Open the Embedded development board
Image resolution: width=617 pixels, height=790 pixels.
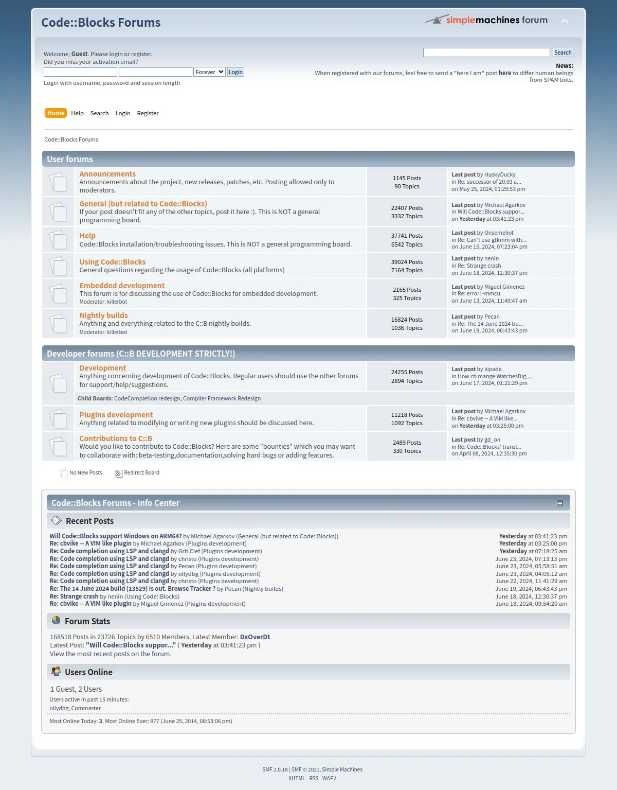click(x=122, y=286)
